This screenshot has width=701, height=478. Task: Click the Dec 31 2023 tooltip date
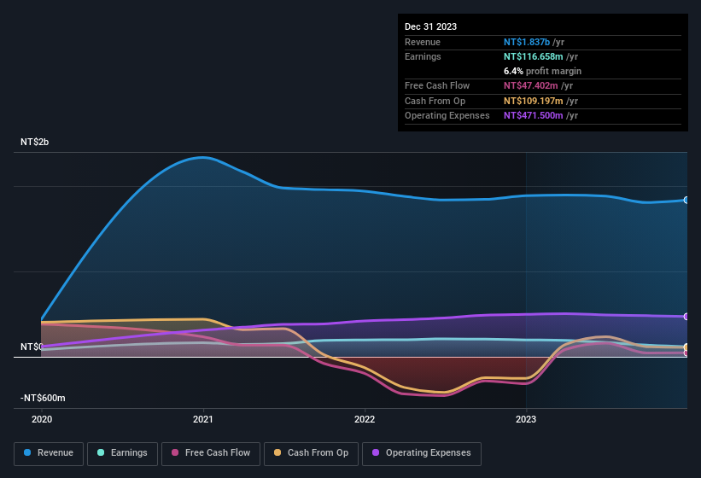(x=430, y=26)
